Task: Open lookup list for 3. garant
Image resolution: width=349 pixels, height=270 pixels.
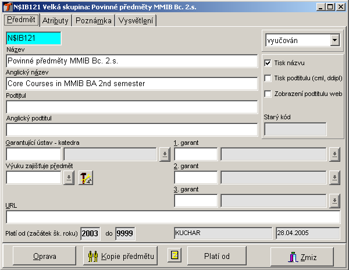Action: pos(334,201)
